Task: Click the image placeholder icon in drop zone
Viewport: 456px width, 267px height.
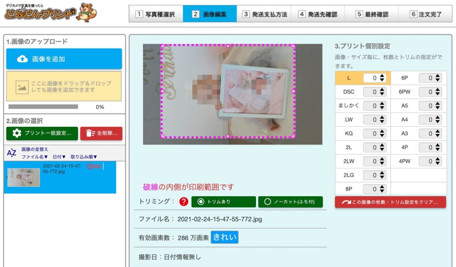Action: click(x=22, y=87)
